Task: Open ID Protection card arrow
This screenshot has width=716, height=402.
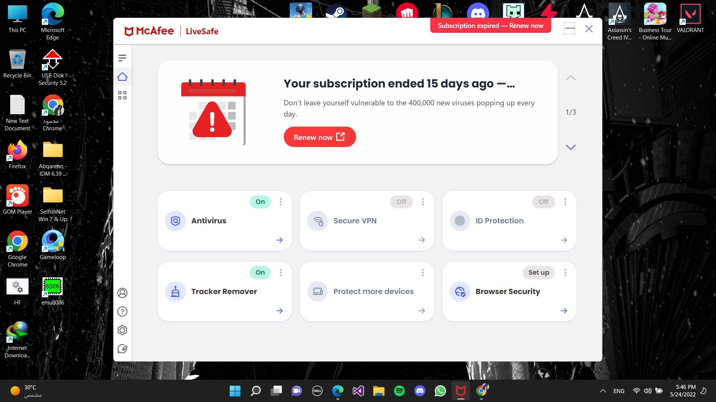Action: pos(564,240)
